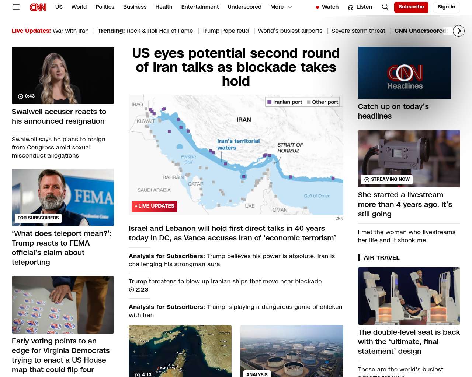Read the dangerous game of chicken analysis
Screen dimensions: 472x377
[236, 311]
